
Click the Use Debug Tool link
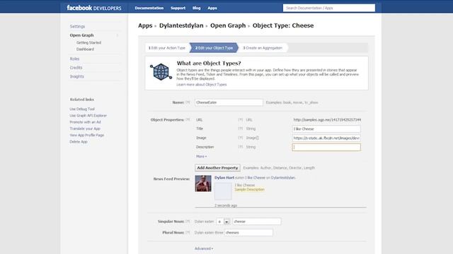82,109
